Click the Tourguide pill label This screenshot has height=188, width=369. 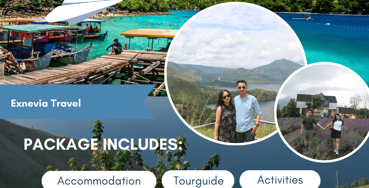198,180
